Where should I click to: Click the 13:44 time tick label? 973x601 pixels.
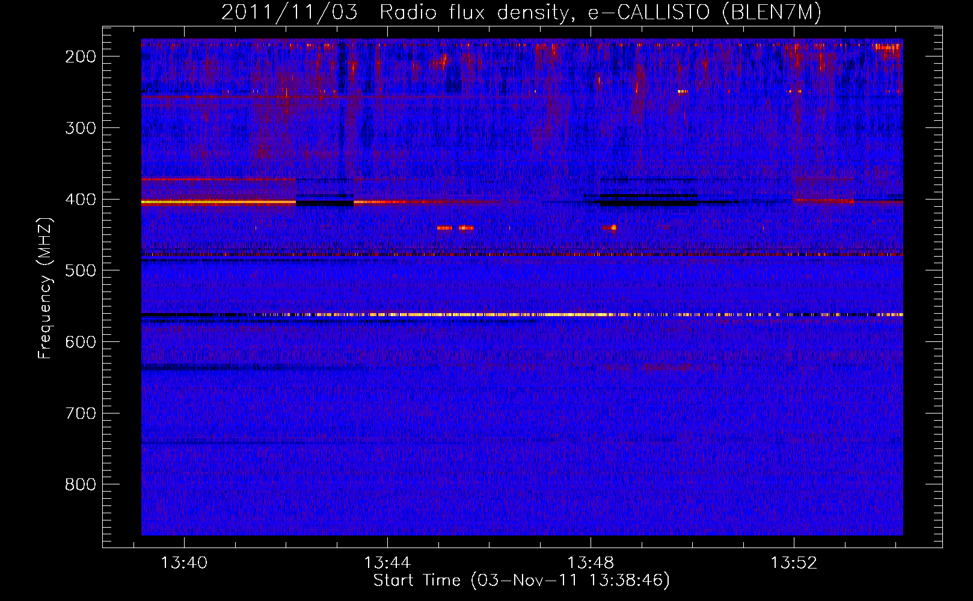(x=387, y=563)
